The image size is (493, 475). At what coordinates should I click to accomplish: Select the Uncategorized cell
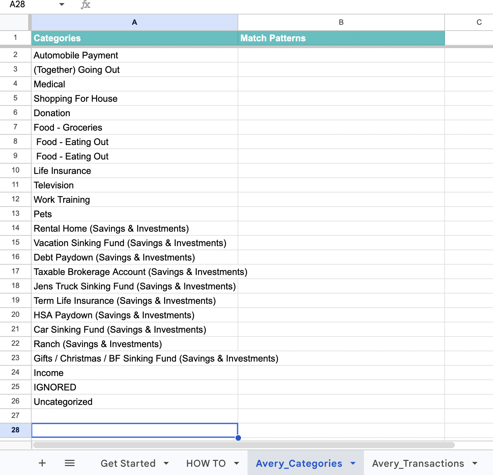[x=135, y=401]
